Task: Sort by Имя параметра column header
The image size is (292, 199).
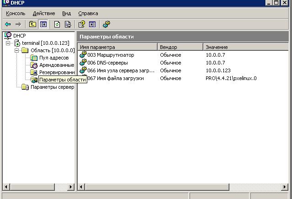Action: 117,47
